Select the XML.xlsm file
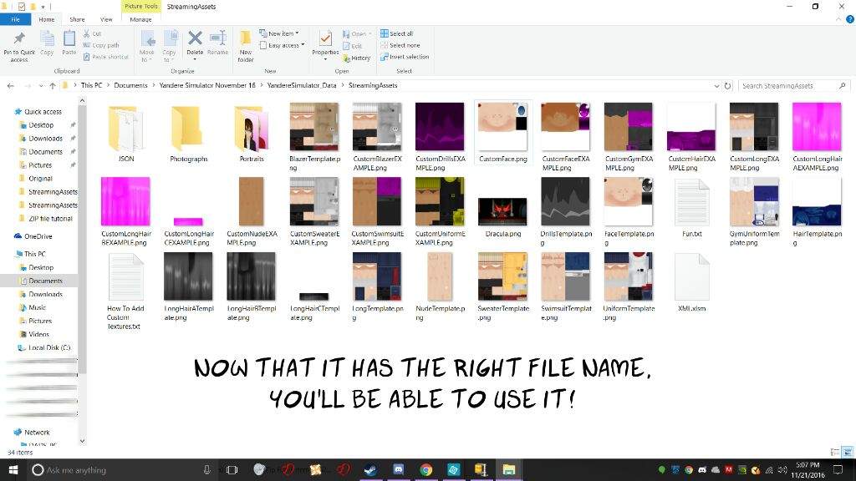This screenshot has height=481, width=856. tap(691, 283)
